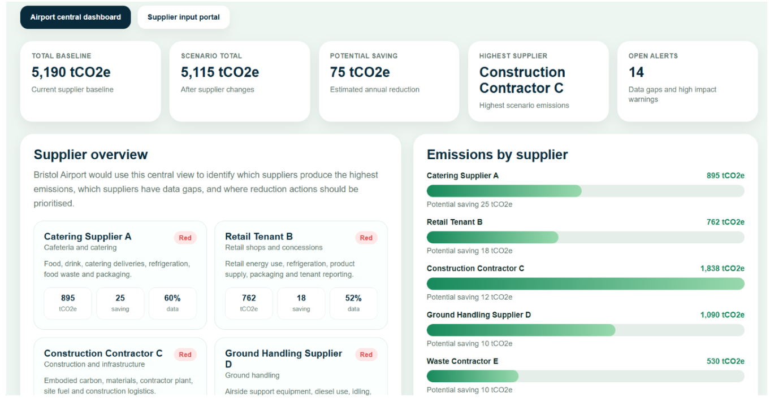Click the 530 tCO2e value in emissions chart

pyautogui.click(x=725, y=361)
